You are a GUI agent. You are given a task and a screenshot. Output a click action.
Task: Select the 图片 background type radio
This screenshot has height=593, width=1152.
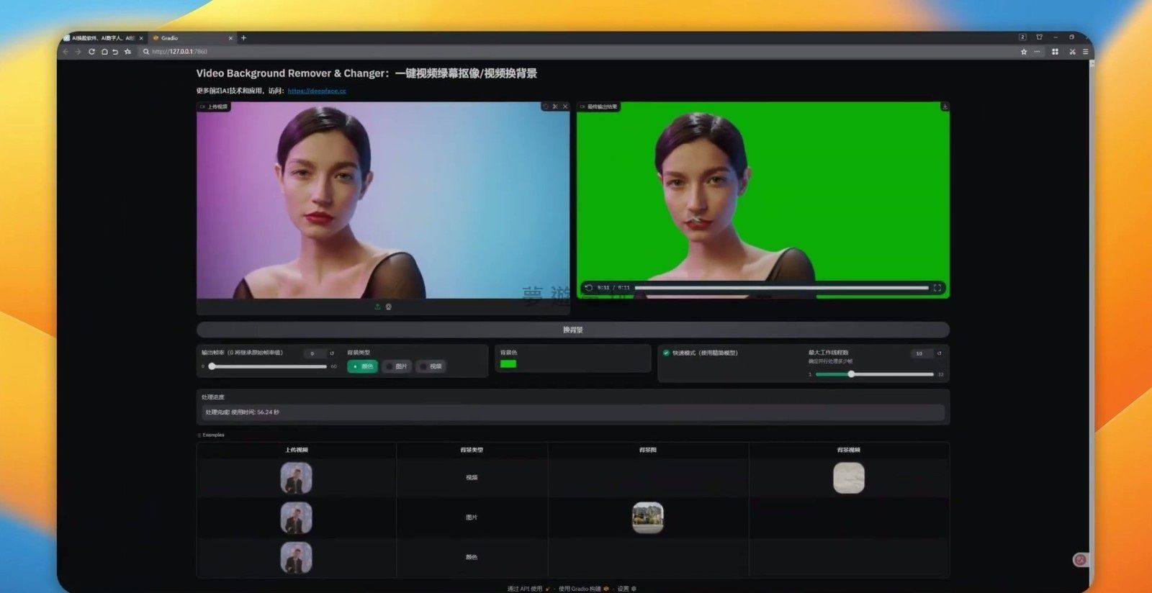(396, 366)
